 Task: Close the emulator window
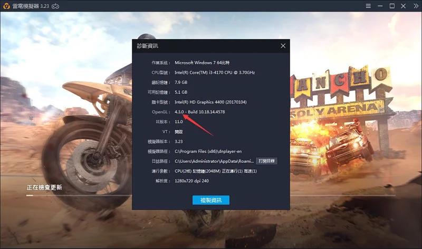pyautogui.click(x=403, y=6)
